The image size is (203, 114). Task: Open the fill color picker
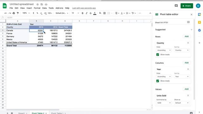100,13
